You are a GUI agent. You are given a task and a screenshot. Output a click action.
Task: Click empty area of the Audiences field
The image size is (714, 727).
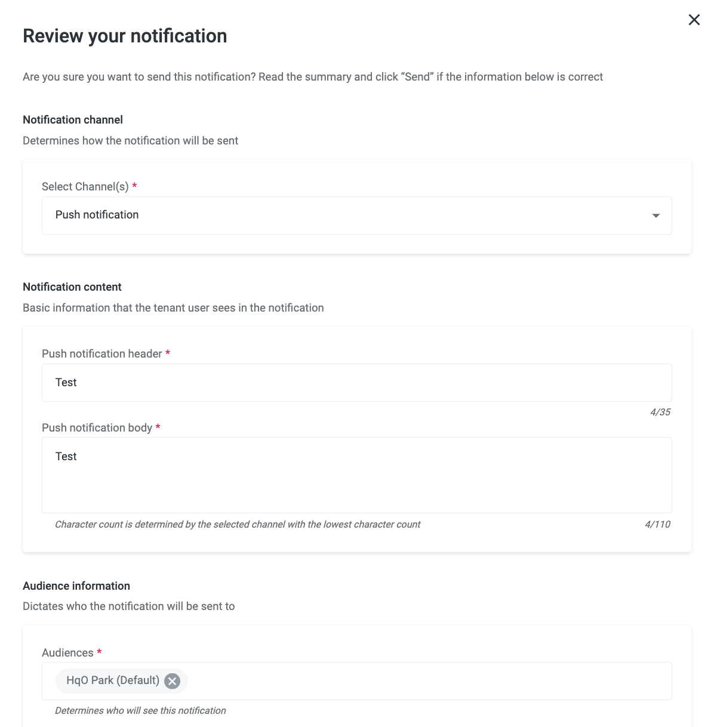point(430,681)
